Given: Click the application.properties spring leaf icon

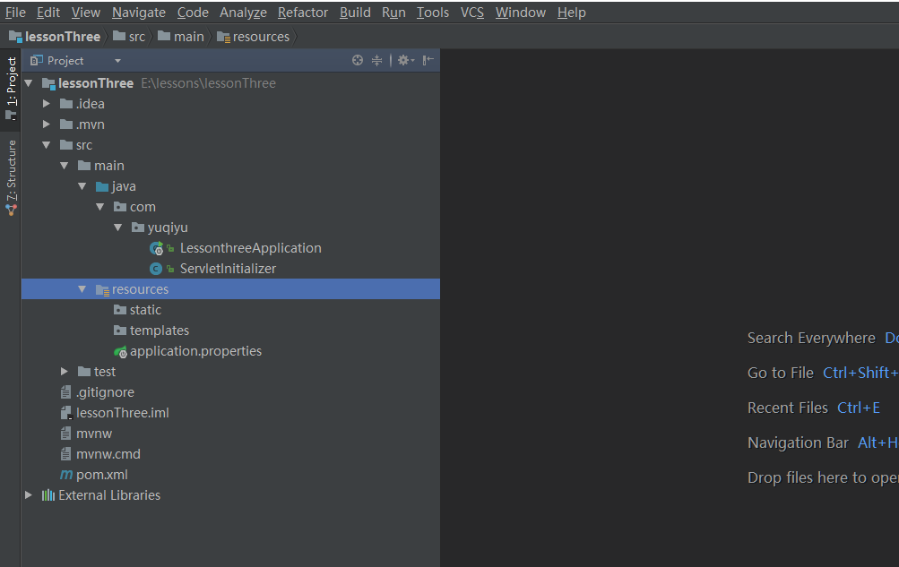Looking at the screenshot, I should coord(120,352).
